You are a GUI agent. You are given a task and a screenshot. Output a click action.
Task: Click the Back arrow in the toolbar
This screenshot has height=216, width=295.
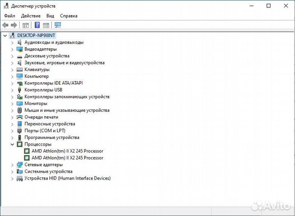(6, 25)
